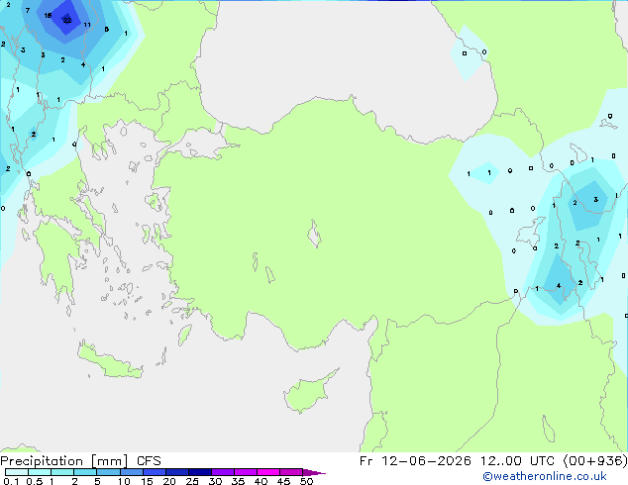This screenshot has width=628, height=485.
Task: Pick the legend swatch between 5 and 10 mm
Action: point(108,472)
